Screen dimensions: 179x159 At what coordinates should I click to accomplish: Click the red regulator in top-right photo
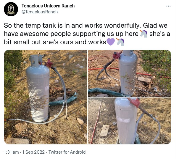[x=117, y=56]
